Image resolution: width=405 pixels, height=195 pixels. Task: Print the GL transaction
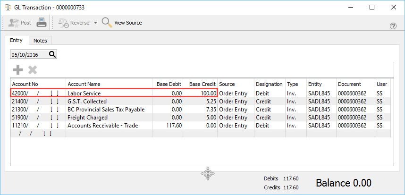42,23
